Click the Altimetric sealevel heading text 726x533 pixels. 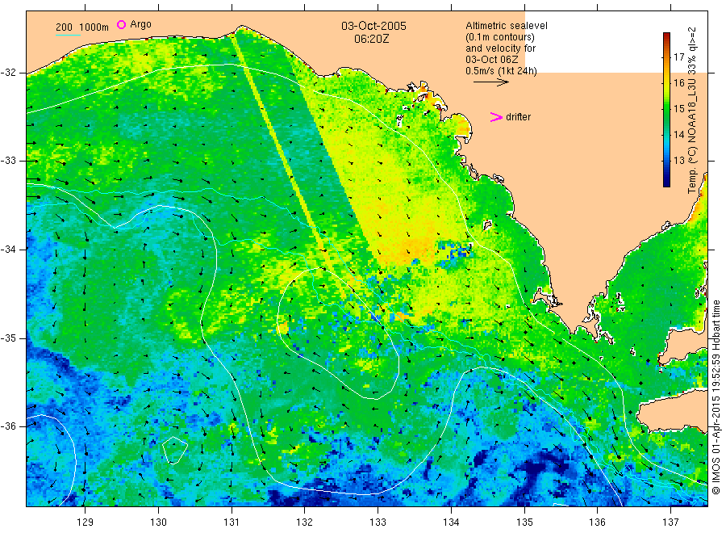(506, 26)
